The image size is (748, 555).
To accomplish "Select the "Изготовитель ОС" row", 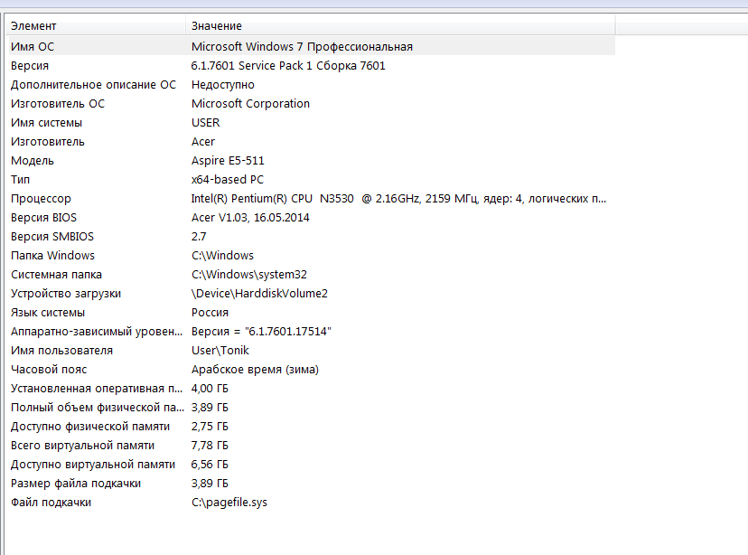I will click(58, 104).
